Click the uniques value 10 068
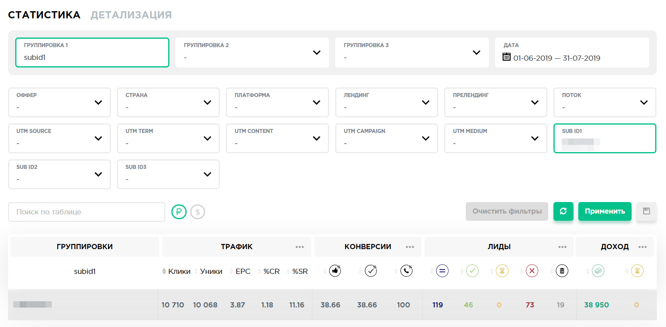 [x=205, y=305]
